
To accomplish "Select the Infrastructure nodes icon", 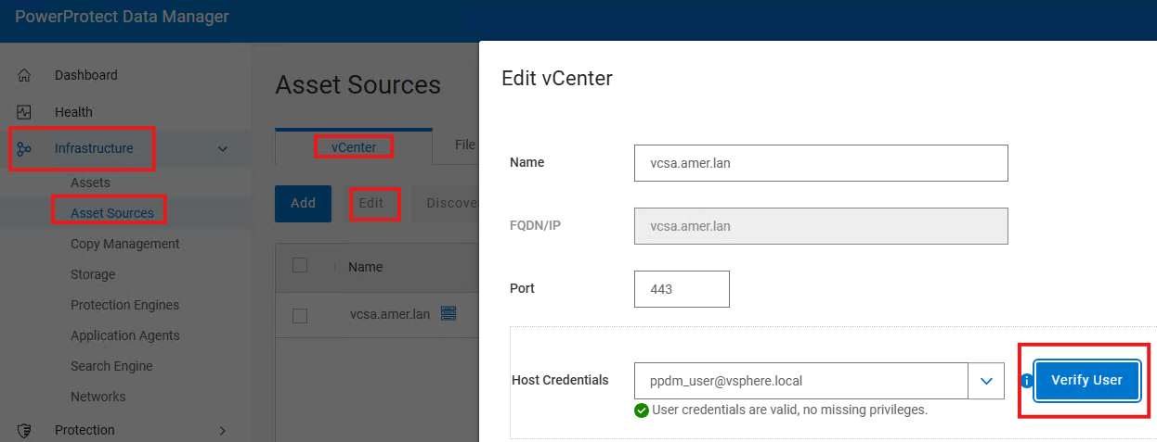I will pos(24,148).
